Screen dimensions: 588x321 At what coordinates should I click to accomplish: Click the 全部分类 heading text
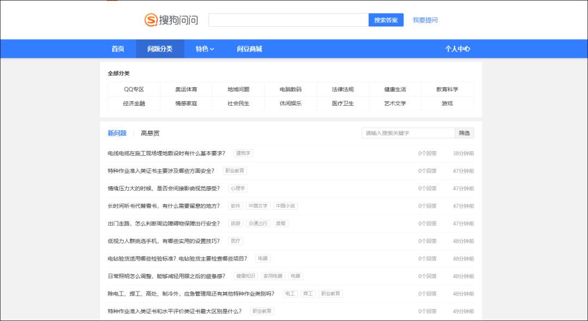pos(119,73)
